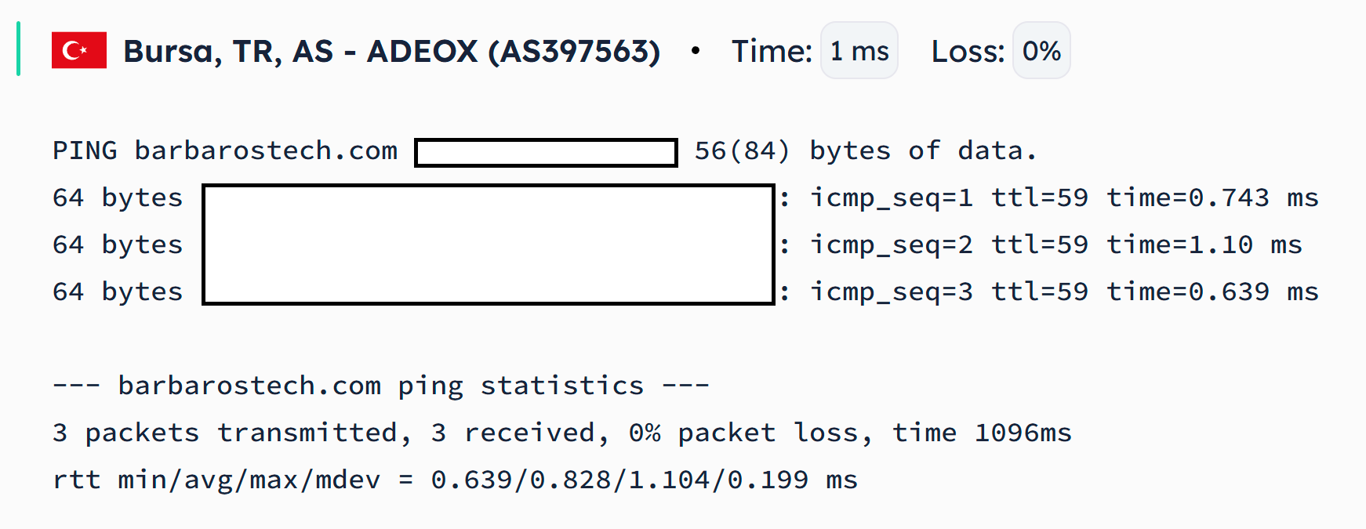Click the icmp_seq=2 time=1.10 ms line
The height and width of the screenshot is (529, 1366).
pyautogui.click(x=1055, y=245)
